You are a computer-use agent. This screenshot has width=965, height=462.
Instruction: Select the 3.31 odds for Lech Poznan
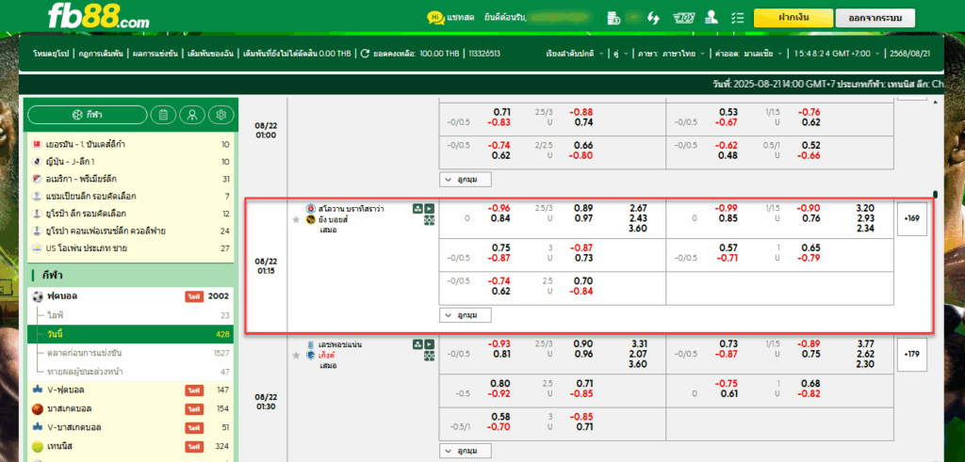pos(640,344)
